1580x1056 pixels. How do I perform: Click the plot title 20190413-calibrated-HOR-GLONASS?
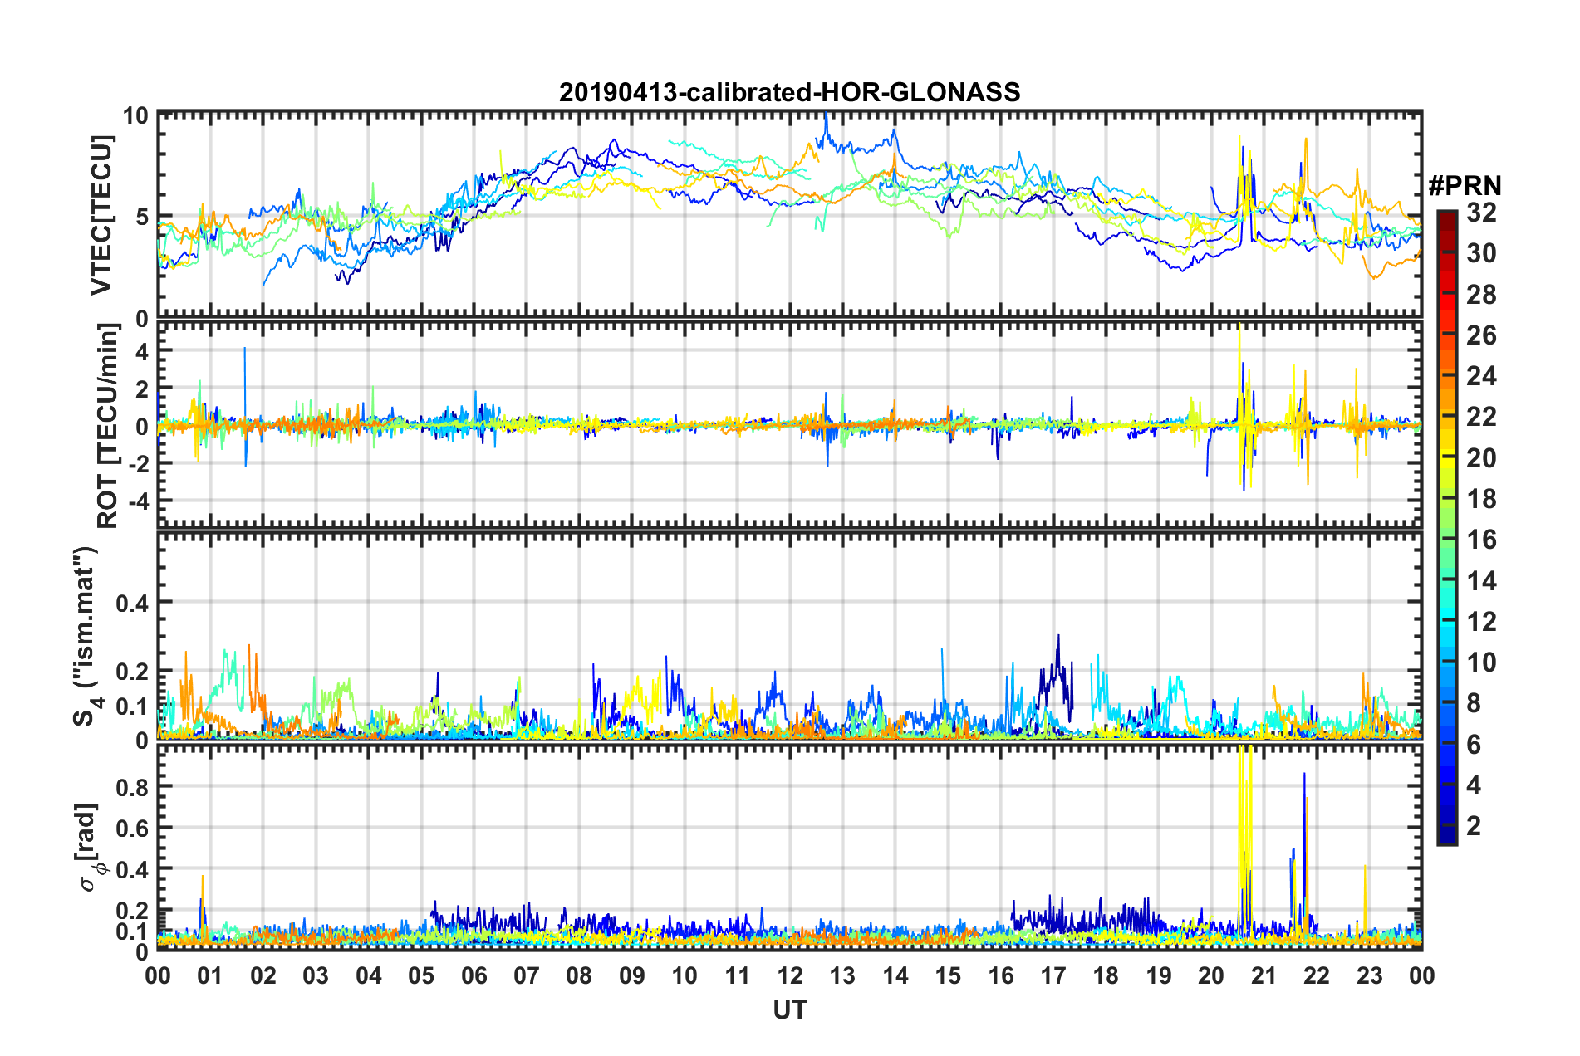pyautogui.click(x=789, y=91)
